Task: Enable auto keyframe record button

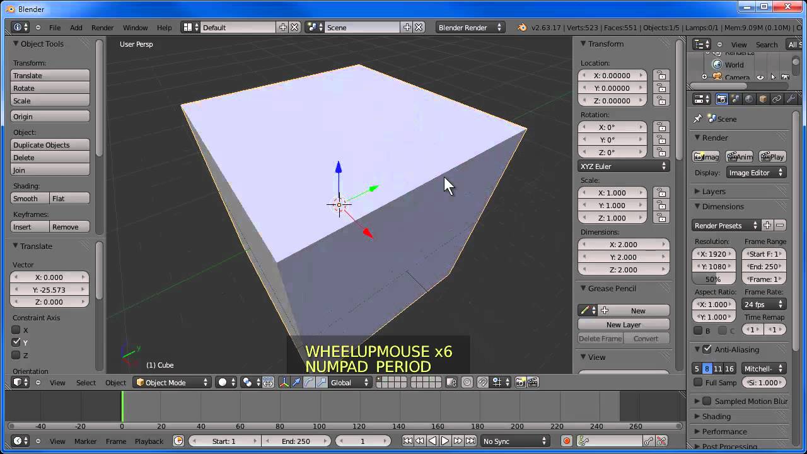Action: tap(567, 441)
